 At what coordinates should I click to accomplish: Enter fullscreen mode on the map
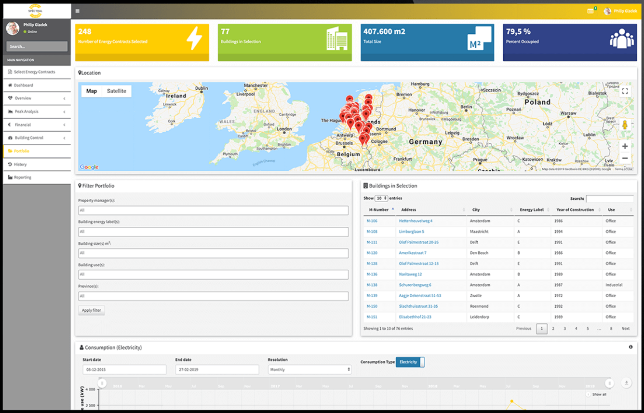click(625, 91)
